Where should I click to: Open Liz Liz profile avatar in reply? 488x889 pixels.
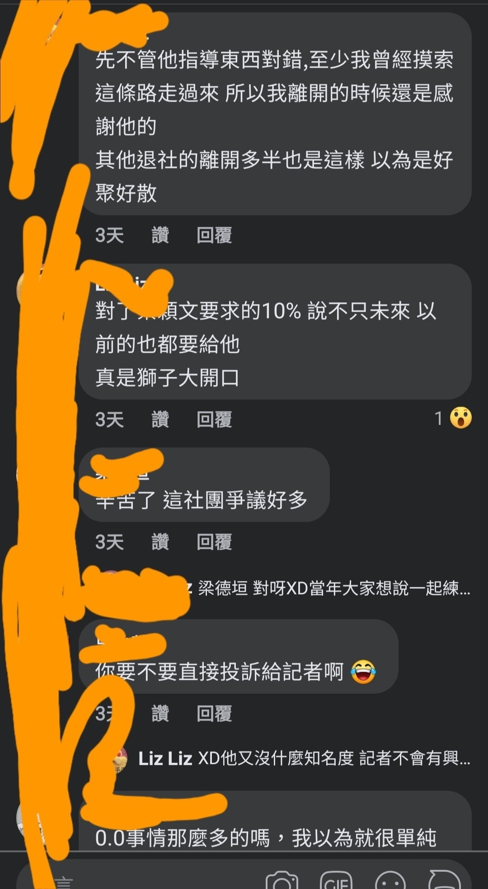click(x=118, y=759)
